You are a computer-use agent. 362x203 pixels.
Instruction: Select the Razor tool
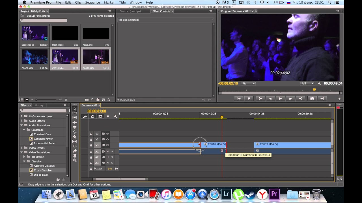coord(75,137)
